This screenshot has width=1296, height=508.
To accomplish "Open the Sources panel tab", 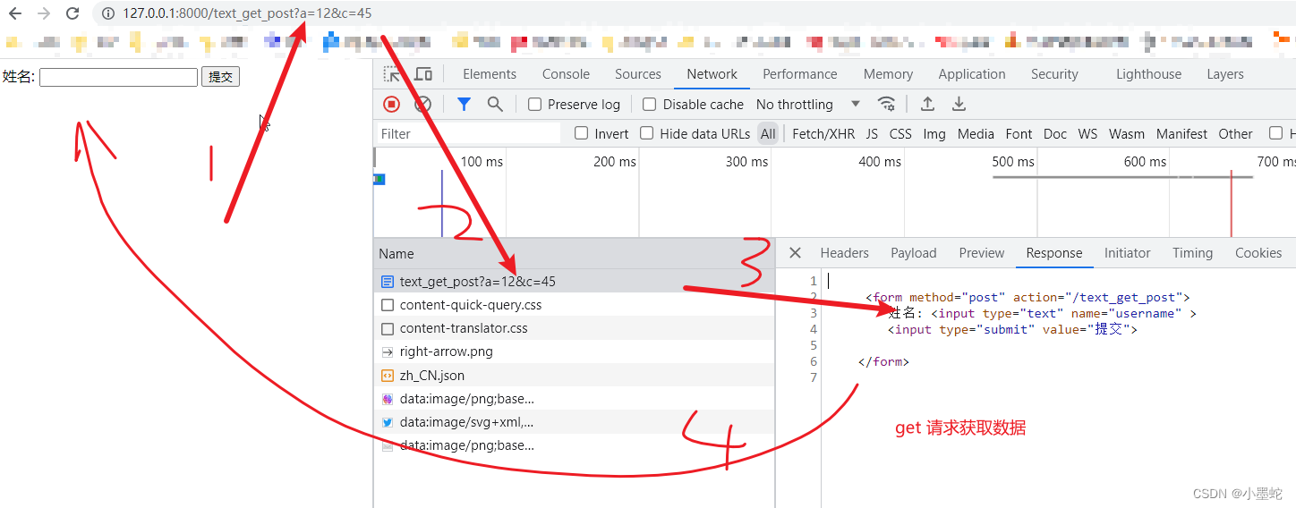I will [638, 74].
